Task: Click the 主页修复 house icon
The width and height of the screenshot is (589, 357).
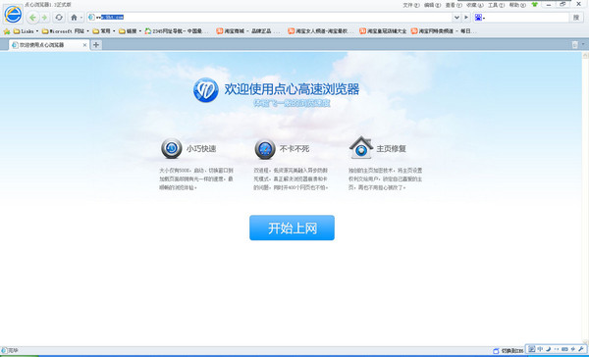Action: pos(361,147)
